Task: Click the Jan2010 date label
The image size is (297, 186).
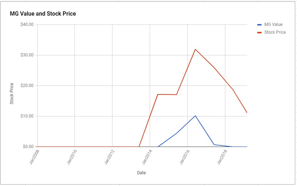Action: [72, 157]
